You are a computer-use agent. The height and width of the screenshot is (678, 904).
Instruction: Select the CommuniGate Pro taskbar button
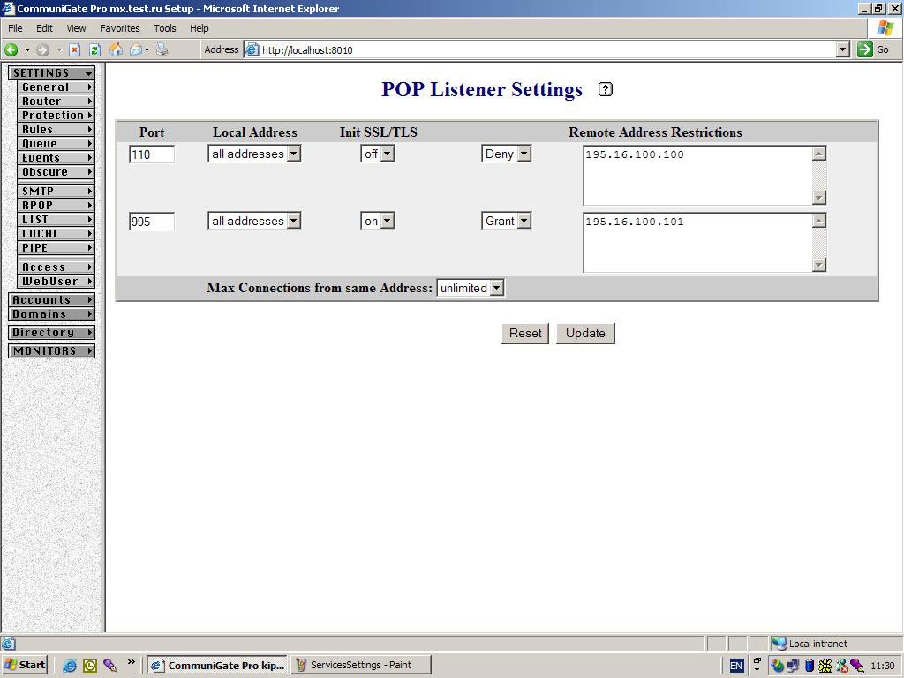217,665
